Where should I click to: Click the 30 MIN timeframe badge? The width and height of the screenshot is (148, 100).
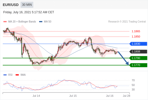pyautogui.click(x=27, y=5)
